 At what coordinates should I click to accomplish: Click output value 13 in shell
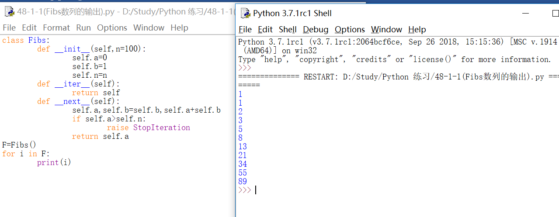(x=243, y=147)
